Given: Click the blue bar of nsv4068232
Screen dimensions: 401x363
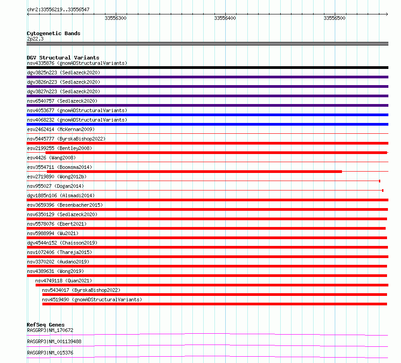Looking at the screenshot, I should 207,124.
